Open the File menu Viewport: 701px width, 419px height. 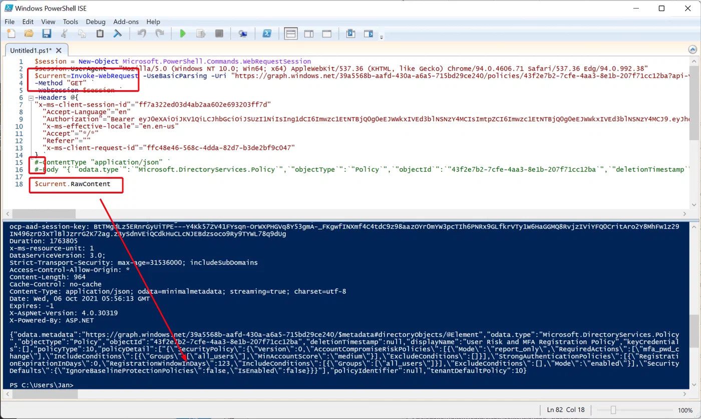(x=10, y=22)
